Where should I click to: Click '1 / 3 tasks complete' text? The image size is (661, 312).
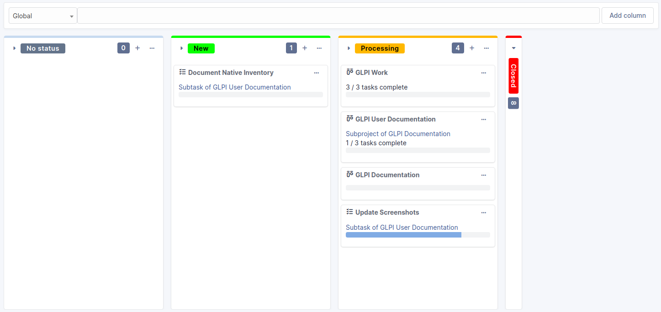tap(376, 143)
